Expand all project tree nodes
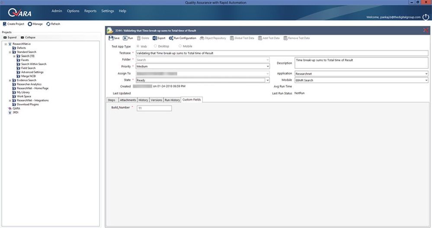This screenshot has height=228, width=432. tap(10, 37)
